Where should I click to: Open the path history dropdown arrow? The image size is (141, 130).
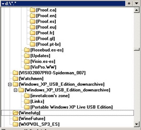[136, 3]
